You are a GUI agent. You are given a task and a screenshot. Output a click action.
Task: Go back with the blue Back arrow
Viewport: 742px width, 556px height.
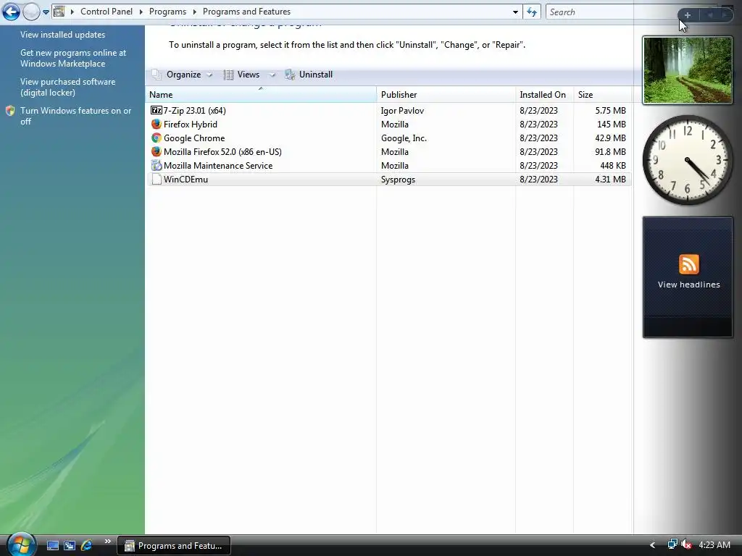click(x=12, y=12)
